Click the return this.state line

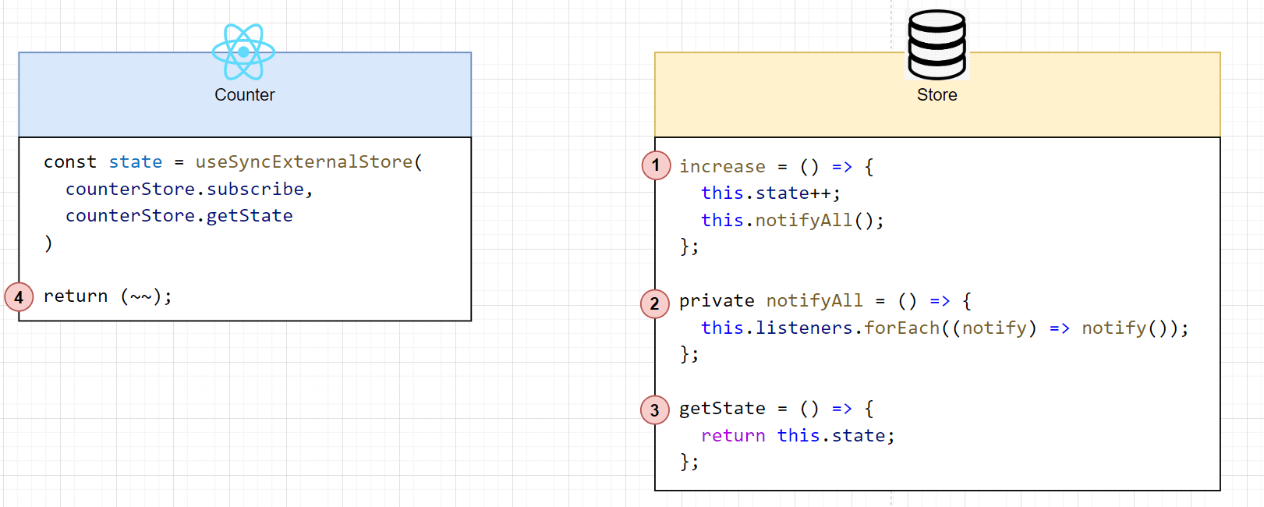[797, 436]
